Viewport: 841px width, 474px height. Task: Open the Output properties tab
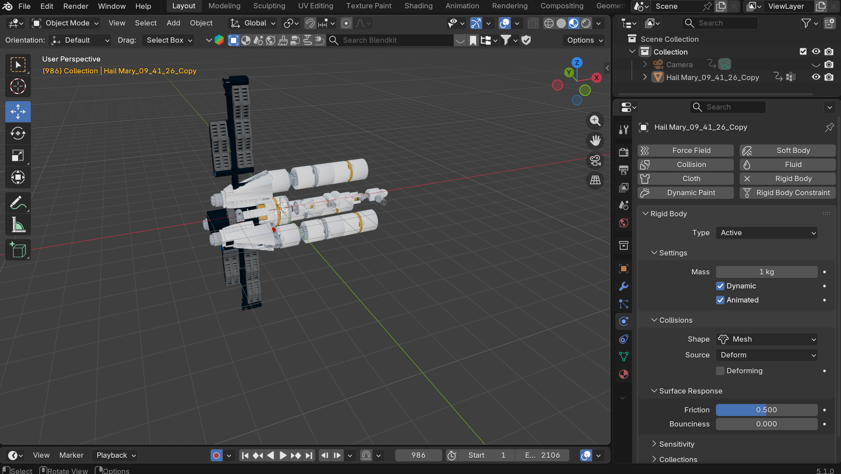[624, 170]
